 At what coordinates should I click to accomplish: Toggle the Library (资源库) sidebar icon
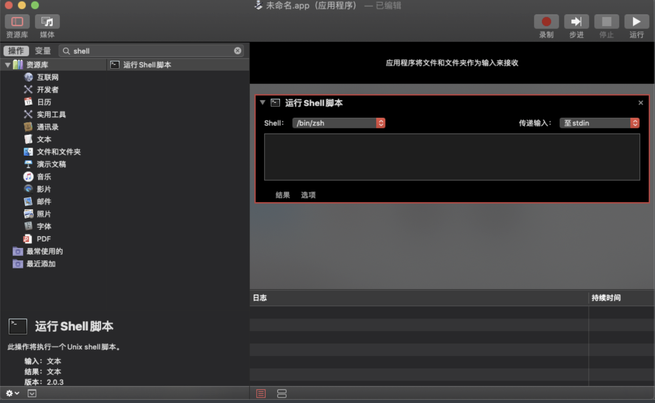click(17, 22)
